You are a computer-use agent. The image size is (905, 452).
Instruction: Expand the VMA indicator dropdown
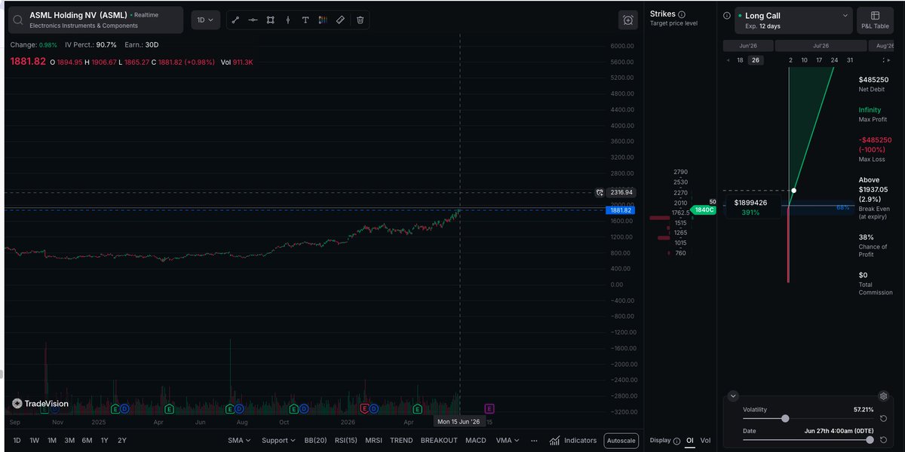(x=509, y=441)
